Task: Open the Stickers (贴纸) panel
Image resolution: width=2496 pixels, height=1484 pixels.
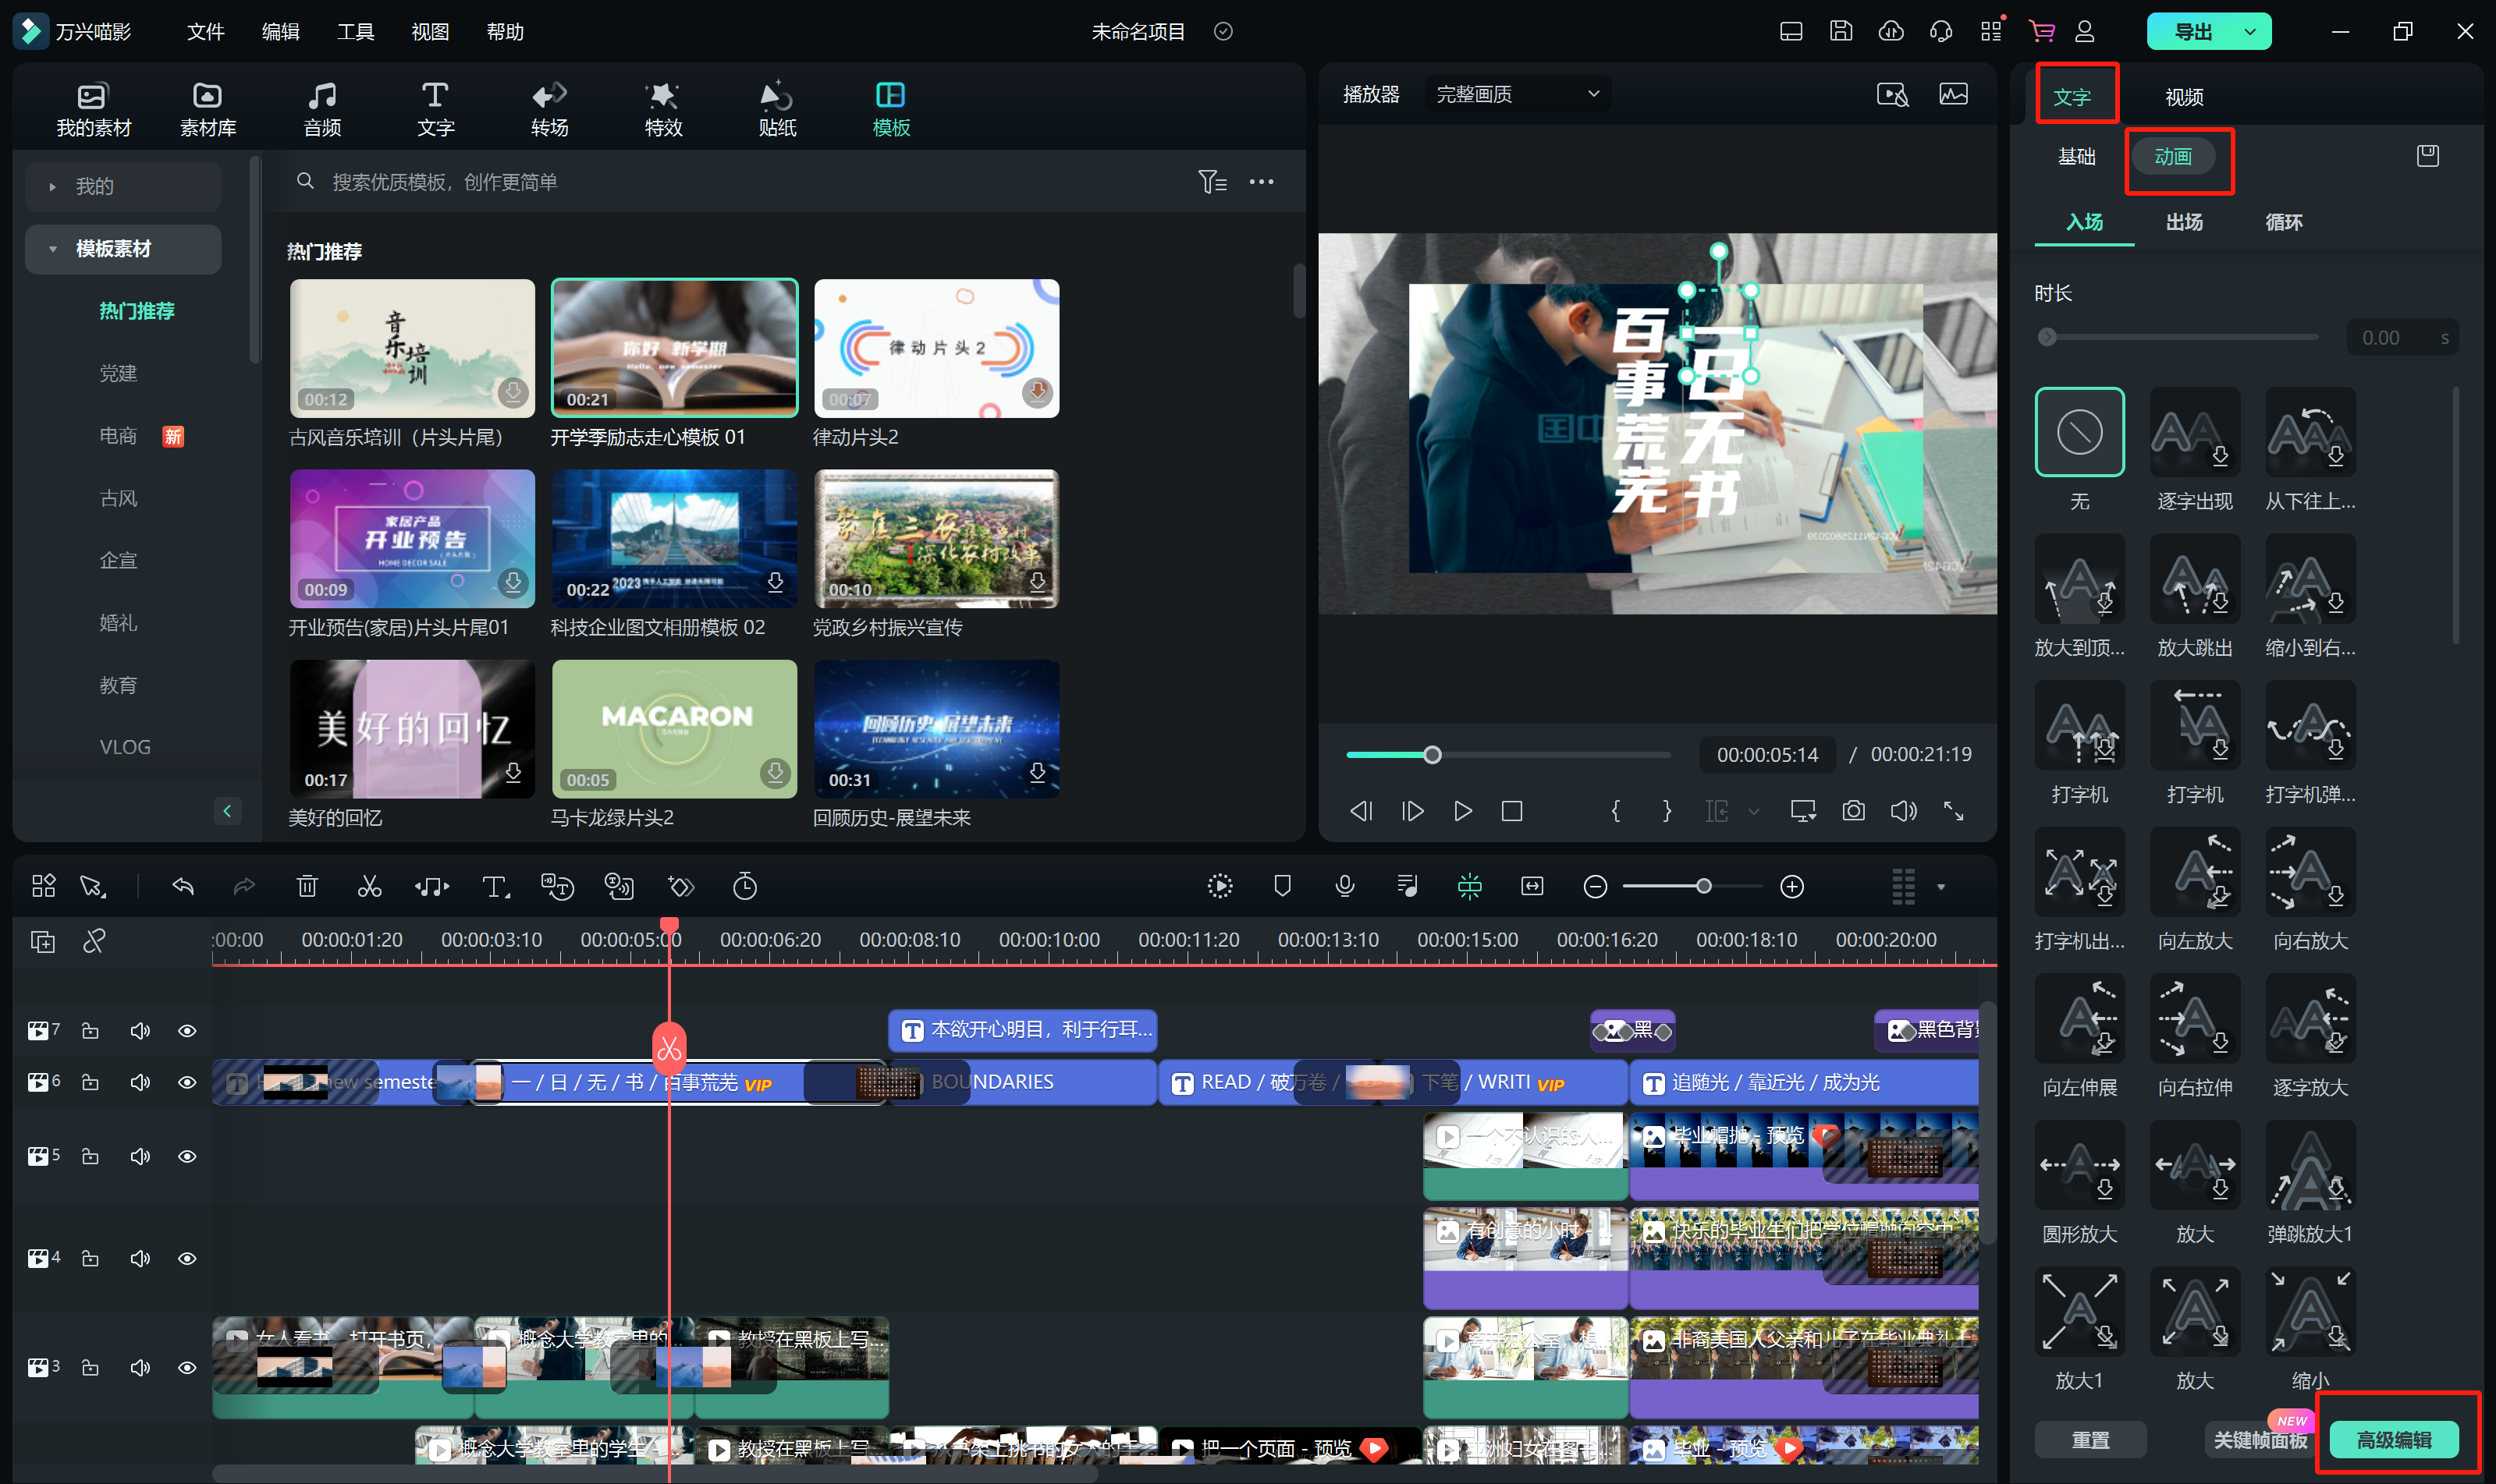Action: coord(776,109)
